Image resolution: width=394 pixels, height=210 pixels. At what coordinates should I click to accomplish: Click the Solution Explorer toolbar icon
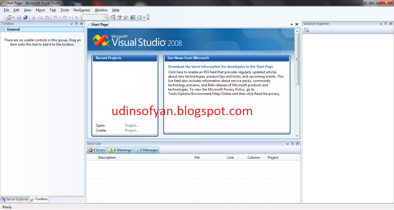click(x=113, y=17)
